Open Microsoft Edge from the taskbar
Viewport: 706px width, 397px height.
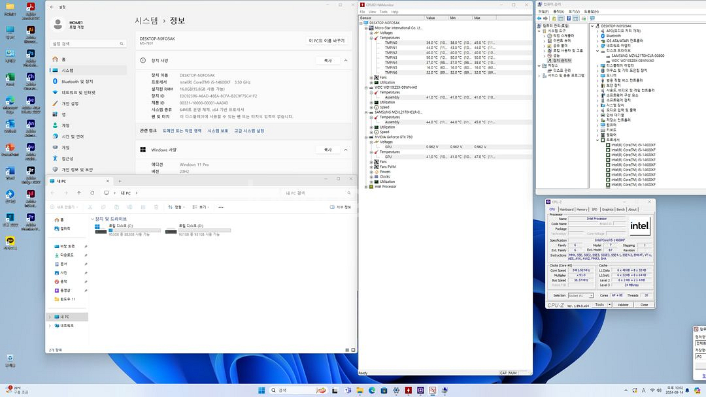(x=372, y=390)
